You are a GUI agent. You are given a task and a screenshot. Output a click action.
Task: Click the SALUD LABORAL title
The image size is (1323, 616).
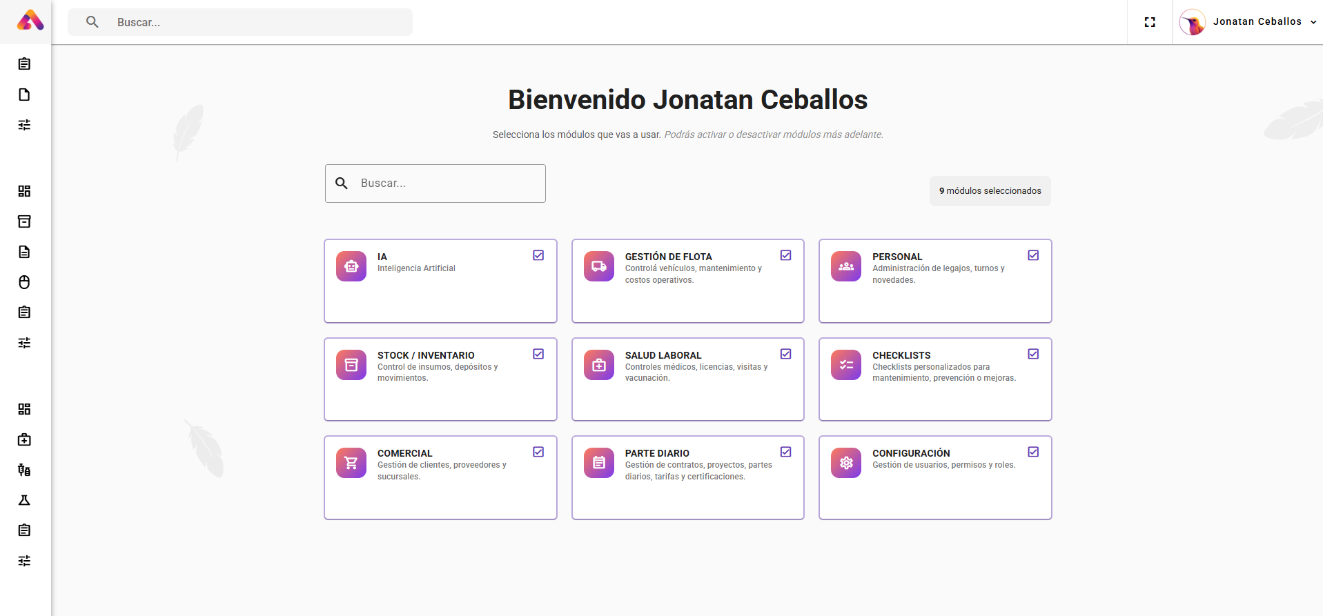click(663, 355)
